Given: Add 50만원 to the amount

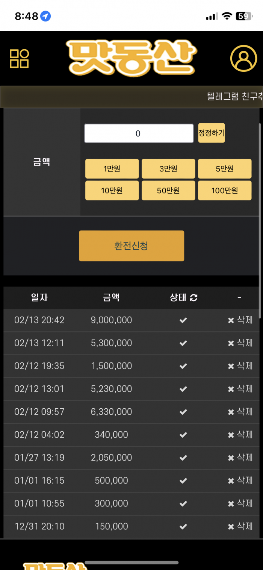Looking at the screenshot, I should point(168,191).
